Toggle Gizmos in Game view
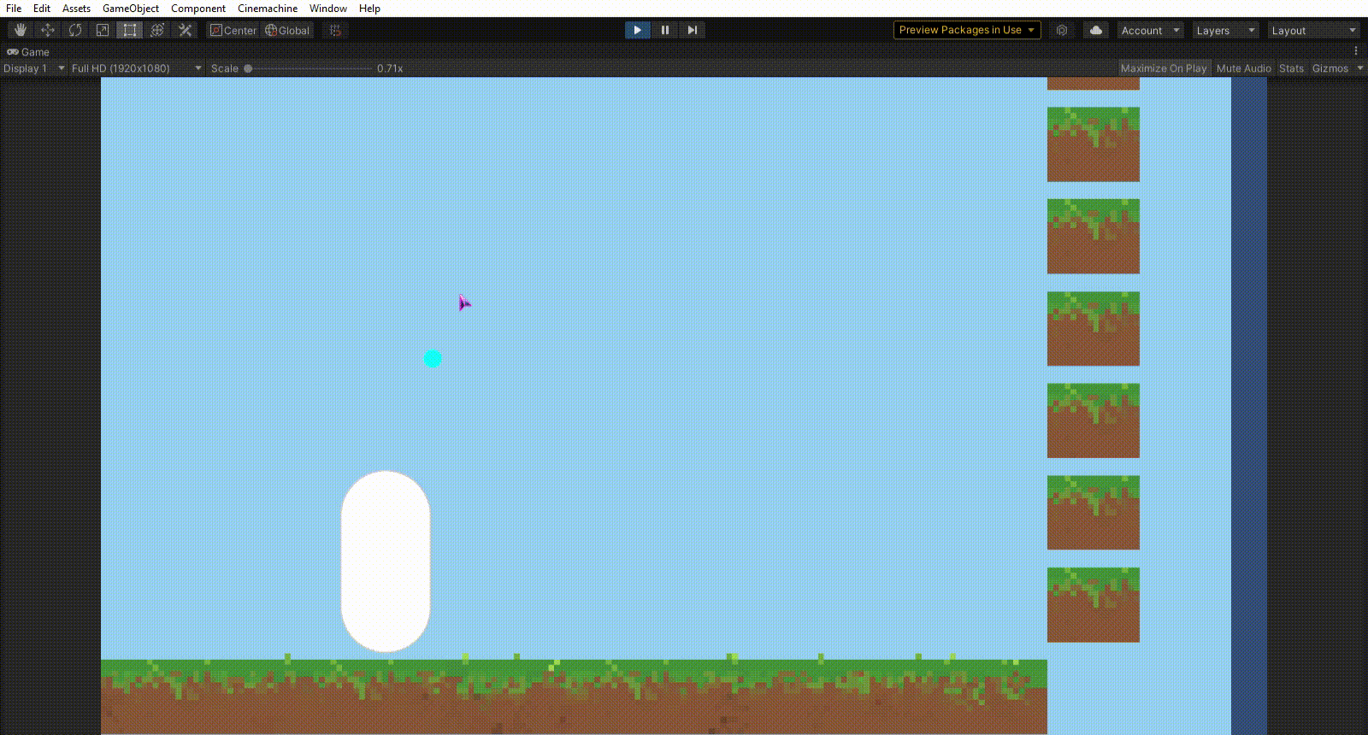Image resolution: width=1368 pixels, height=735 pixels. tap(1330, 68)
